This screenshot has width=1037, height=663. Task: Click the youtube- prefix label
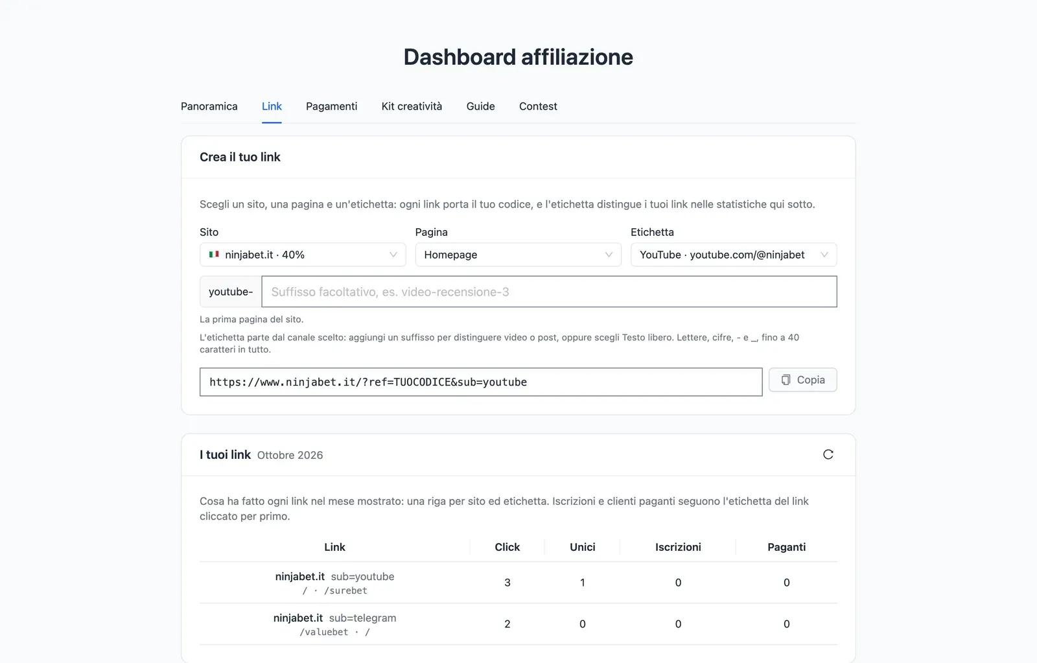coord(231,292)
